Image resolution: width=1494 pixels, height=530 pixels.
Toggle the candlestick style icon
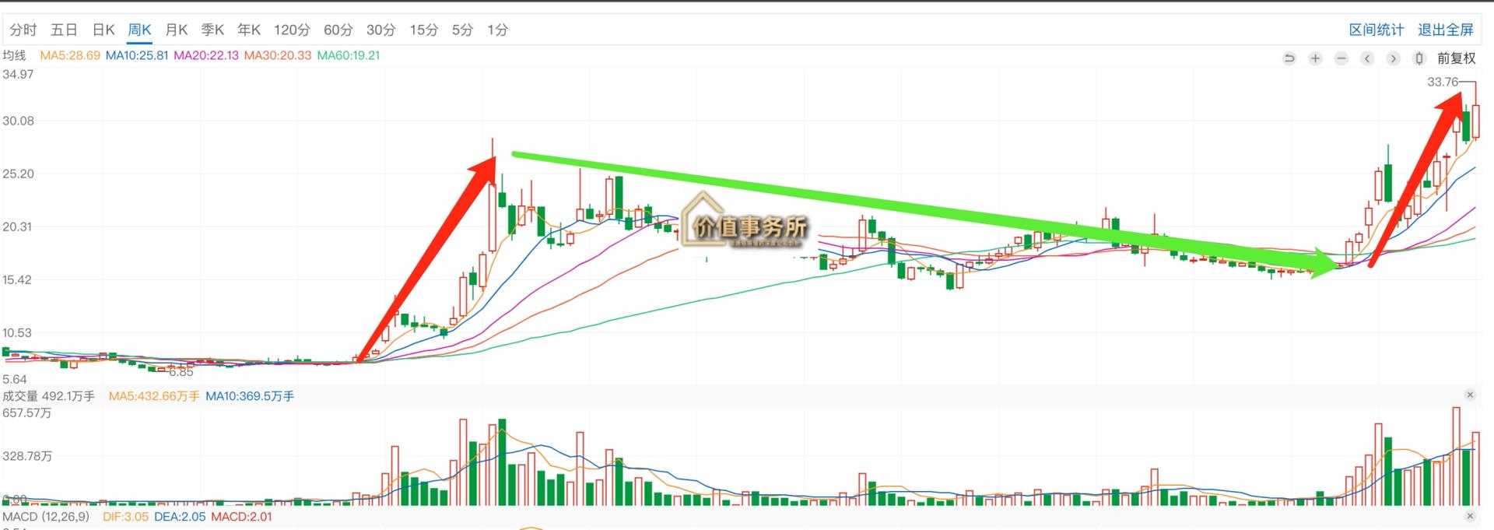[x=1419, y=58]
